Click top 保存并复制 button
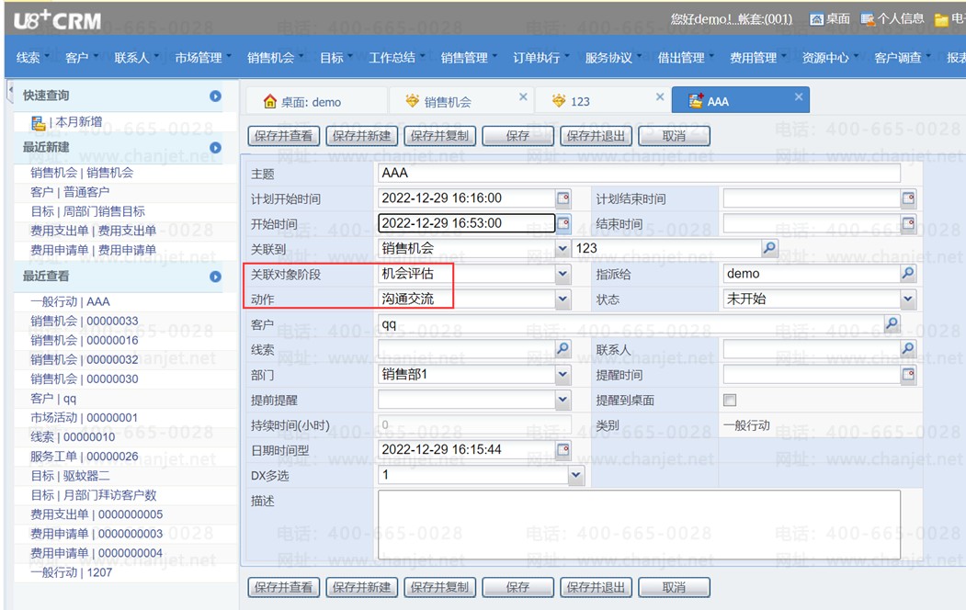This screenshot has height=610, width=966. click(440, 136)
